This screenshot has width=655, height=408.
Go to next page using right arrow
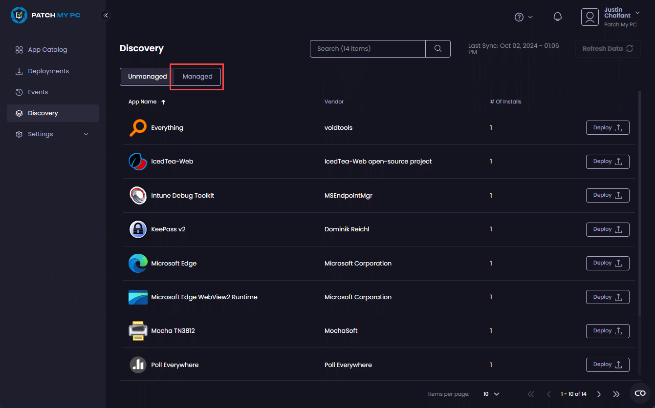[x=599, y=394]
